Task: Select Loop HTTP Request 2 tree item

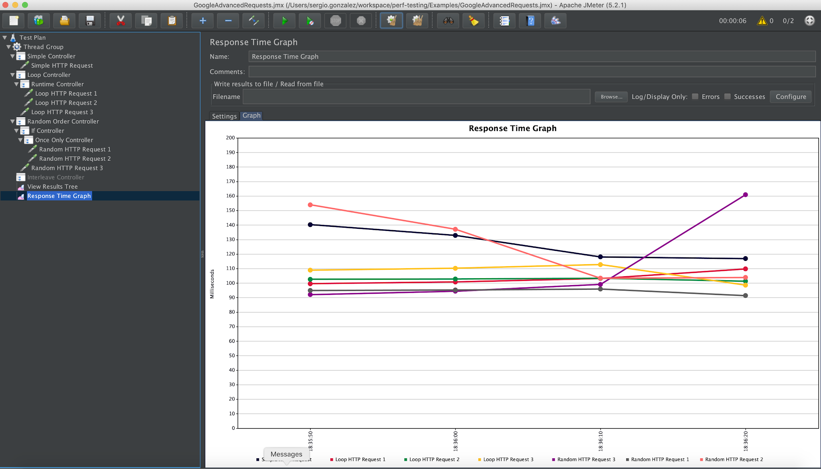Action: [66, 103]
